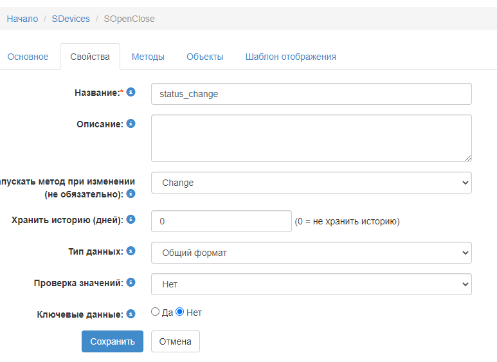
Task: Click info icon beside Тип данных
Action: (131, 251)
